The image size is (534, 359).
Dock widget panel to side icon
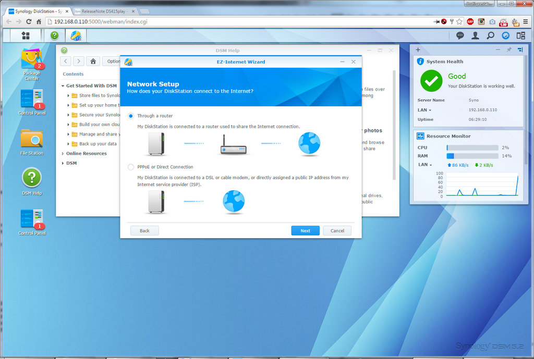[520, 49]
